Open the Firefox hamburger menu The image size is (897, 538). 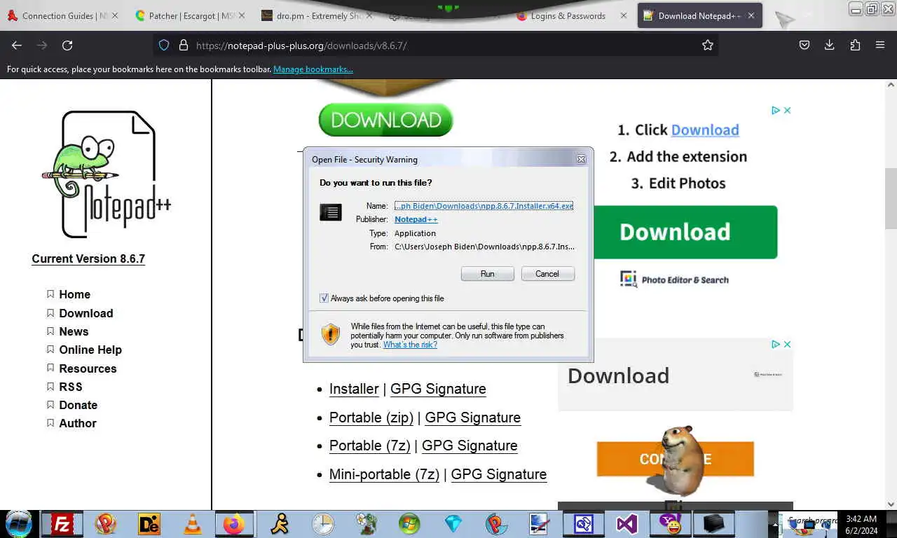tap(880, 45)
